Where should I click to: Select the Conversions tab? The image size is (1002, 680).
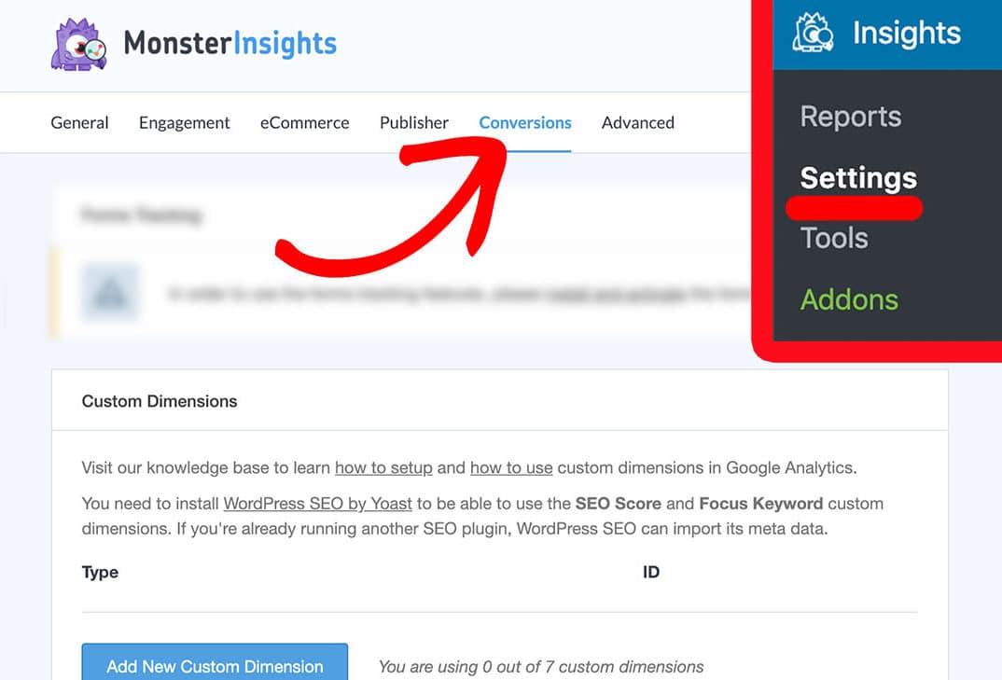525,123
